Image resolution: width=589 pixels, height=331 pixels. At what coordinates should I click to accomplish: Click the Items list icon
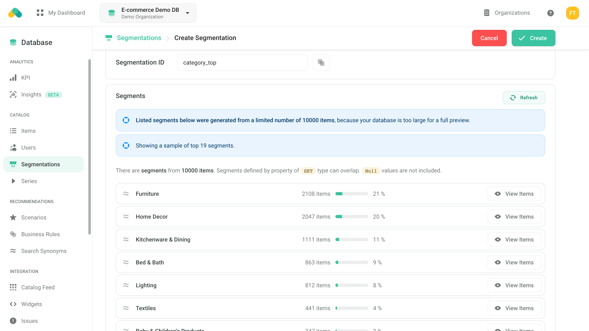point(13,131)
